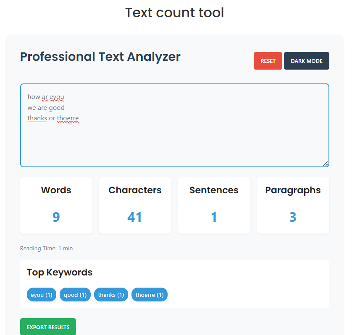Click the character count value 41
The image size is (352, 335).
135,217
